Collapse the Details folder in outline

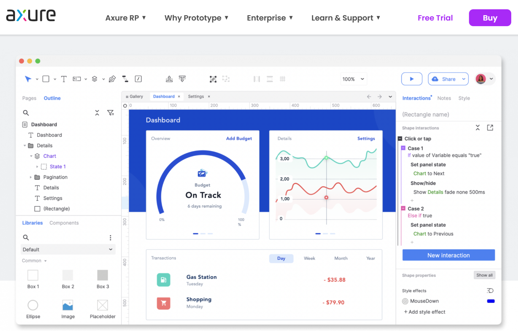pos(25,146)
